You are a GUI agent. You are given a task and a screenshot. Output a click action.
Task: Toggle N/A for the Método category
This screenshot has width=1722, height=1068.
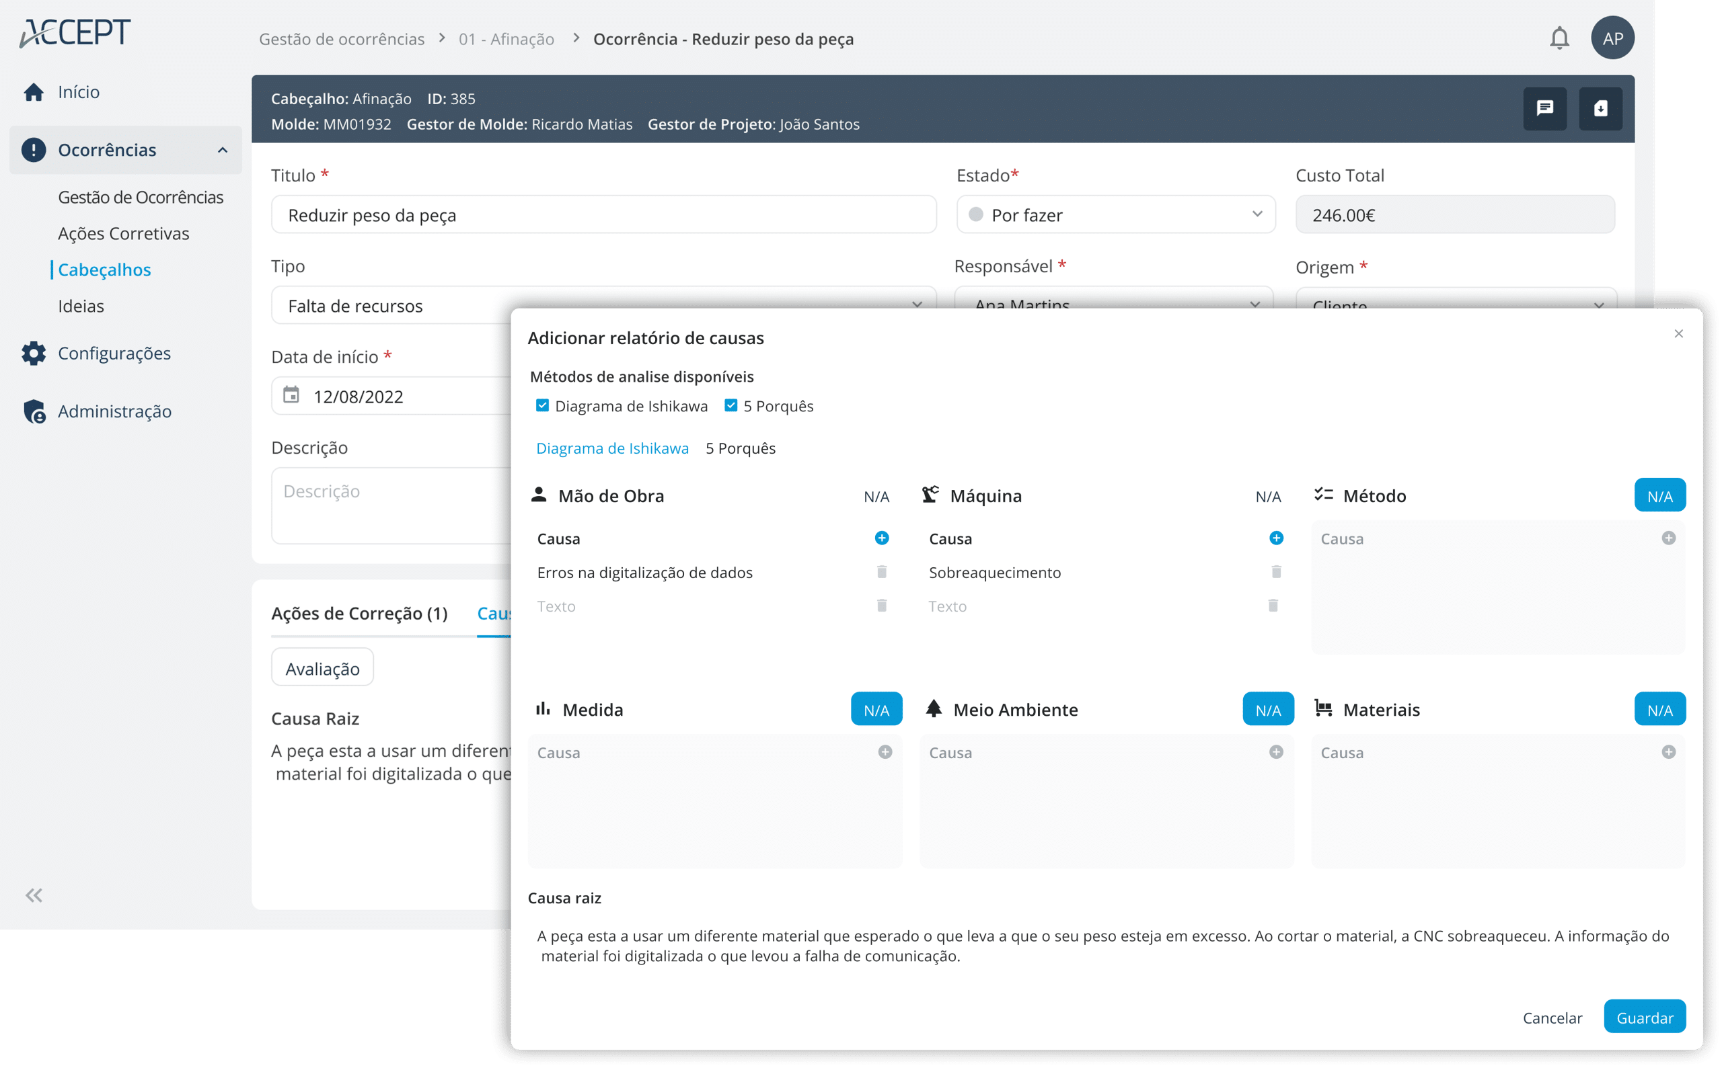pos(1659,496)
